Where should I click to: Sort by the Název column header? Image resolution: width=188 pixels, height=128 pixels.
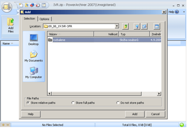pyautogui.click(x=71, y=34)
